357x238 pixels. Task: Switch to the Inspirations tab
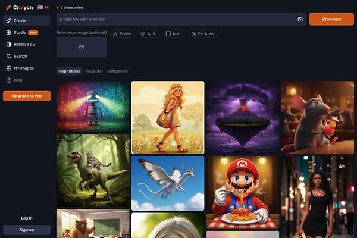point(69,71)
